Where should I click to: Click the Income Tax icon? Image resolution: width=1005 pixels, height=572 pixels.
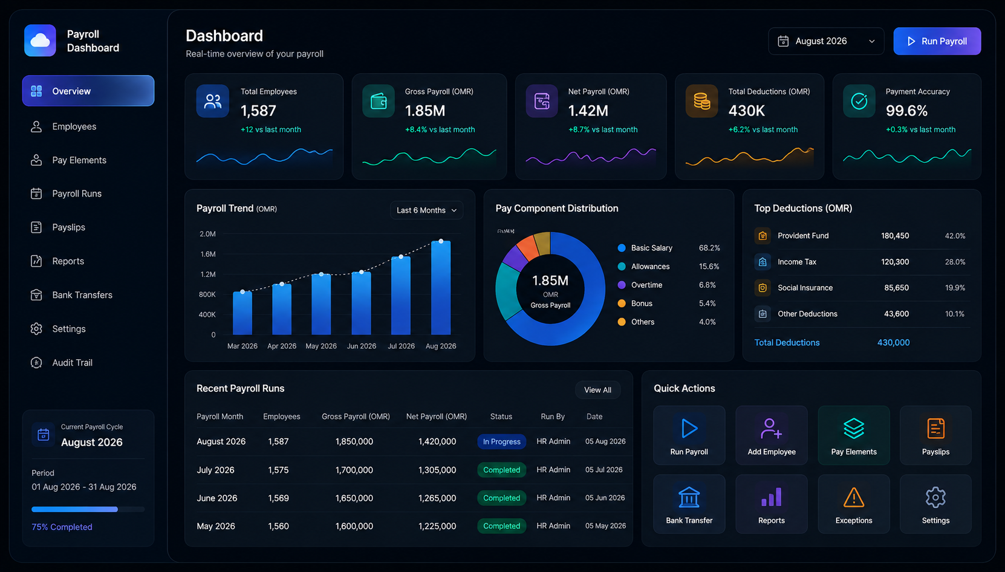point(763,262)
